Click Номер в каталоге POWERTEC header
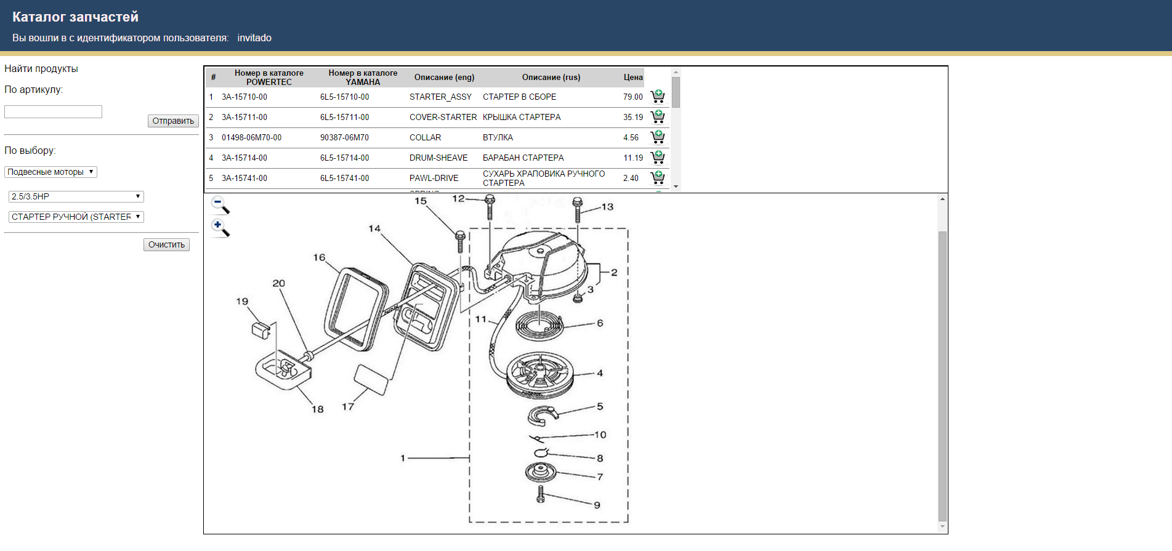 (269, 78)
